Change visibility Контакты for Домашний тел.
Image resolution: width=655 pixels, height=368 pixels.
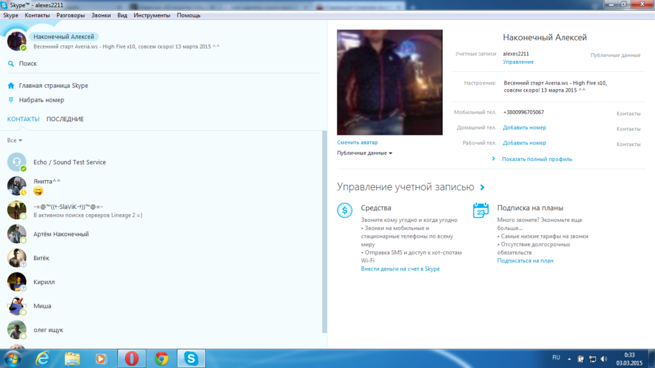(628, 129)
